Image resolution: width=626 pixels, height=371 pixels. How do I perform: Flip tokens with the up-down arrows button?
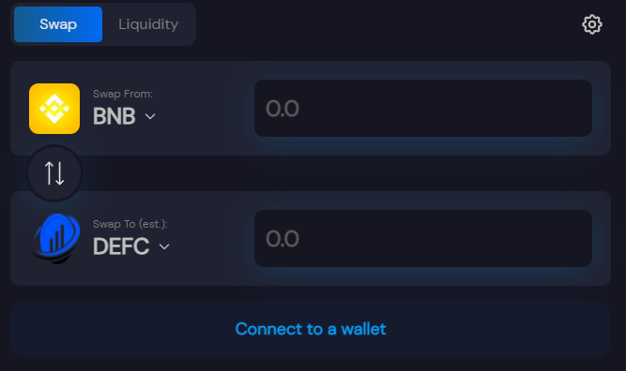click(54, 173)
